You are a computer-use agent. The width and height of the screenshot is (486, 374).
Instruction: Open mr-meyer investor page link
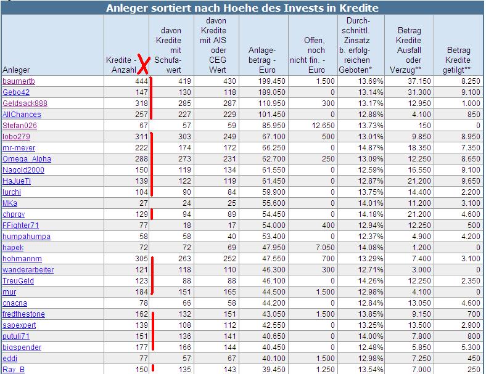click(19, 148)
